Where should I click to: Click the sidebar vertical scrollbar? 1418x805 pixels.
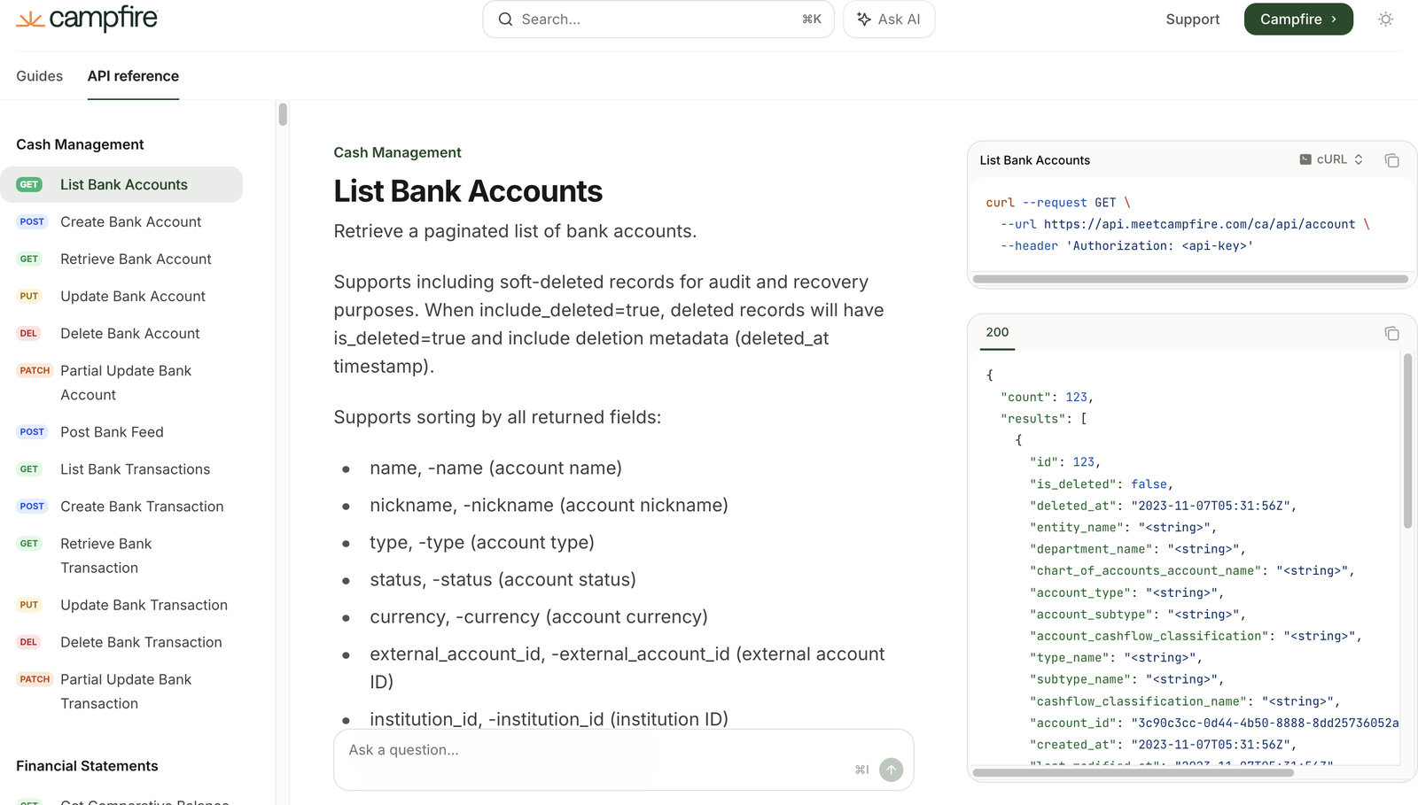point(283,114)
